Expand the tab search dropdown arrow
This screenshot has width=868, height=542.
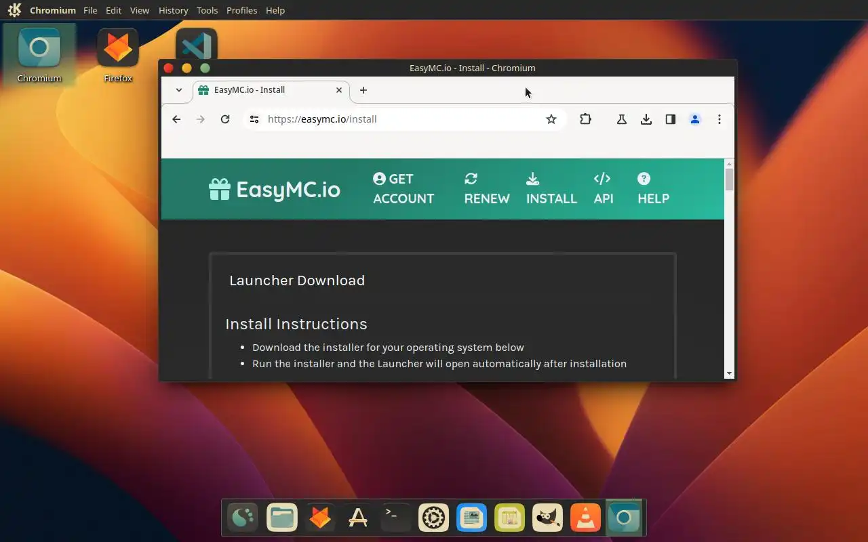[179, 90]
